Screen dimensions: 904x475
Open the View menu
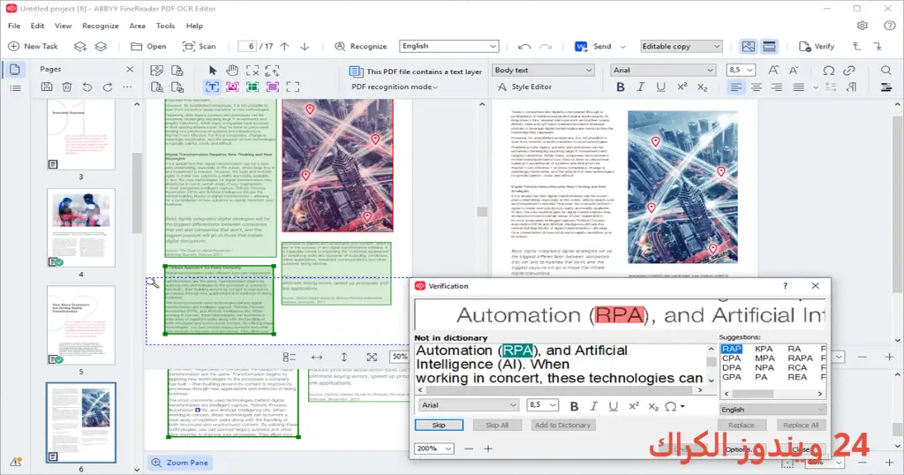(x=63, y=26)
